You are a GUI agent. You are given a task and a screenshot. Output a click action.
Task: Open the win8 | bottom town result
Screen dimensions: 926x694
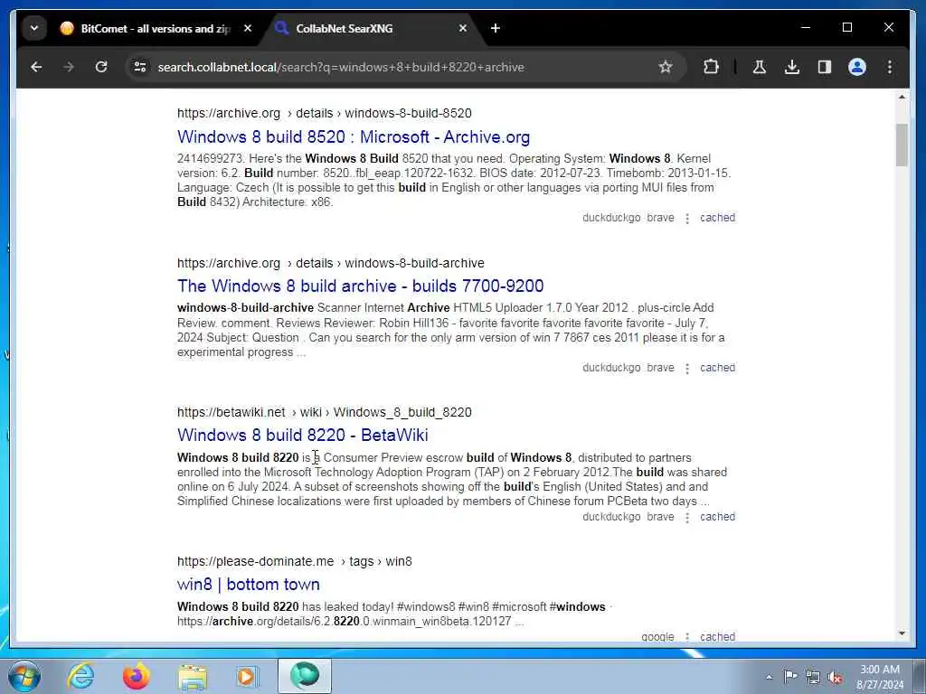point(248,585)
